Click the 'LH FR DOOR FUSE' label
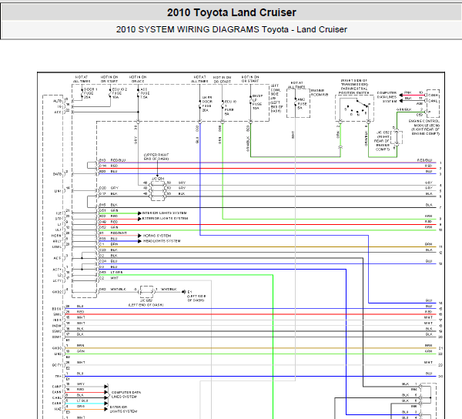This screenshot has height=419, width=462. (x=207, y=104)
